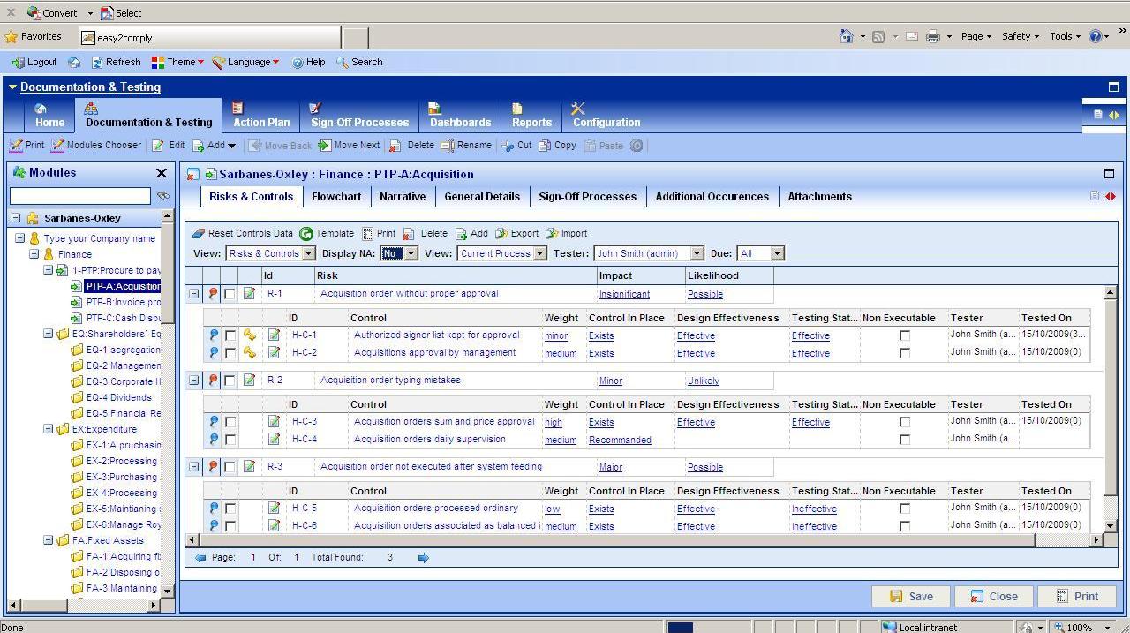The height and width of the screenshot is (633, 1130).
Task: Click the blue pin icon for H-C-5
Action: point(213,509)
